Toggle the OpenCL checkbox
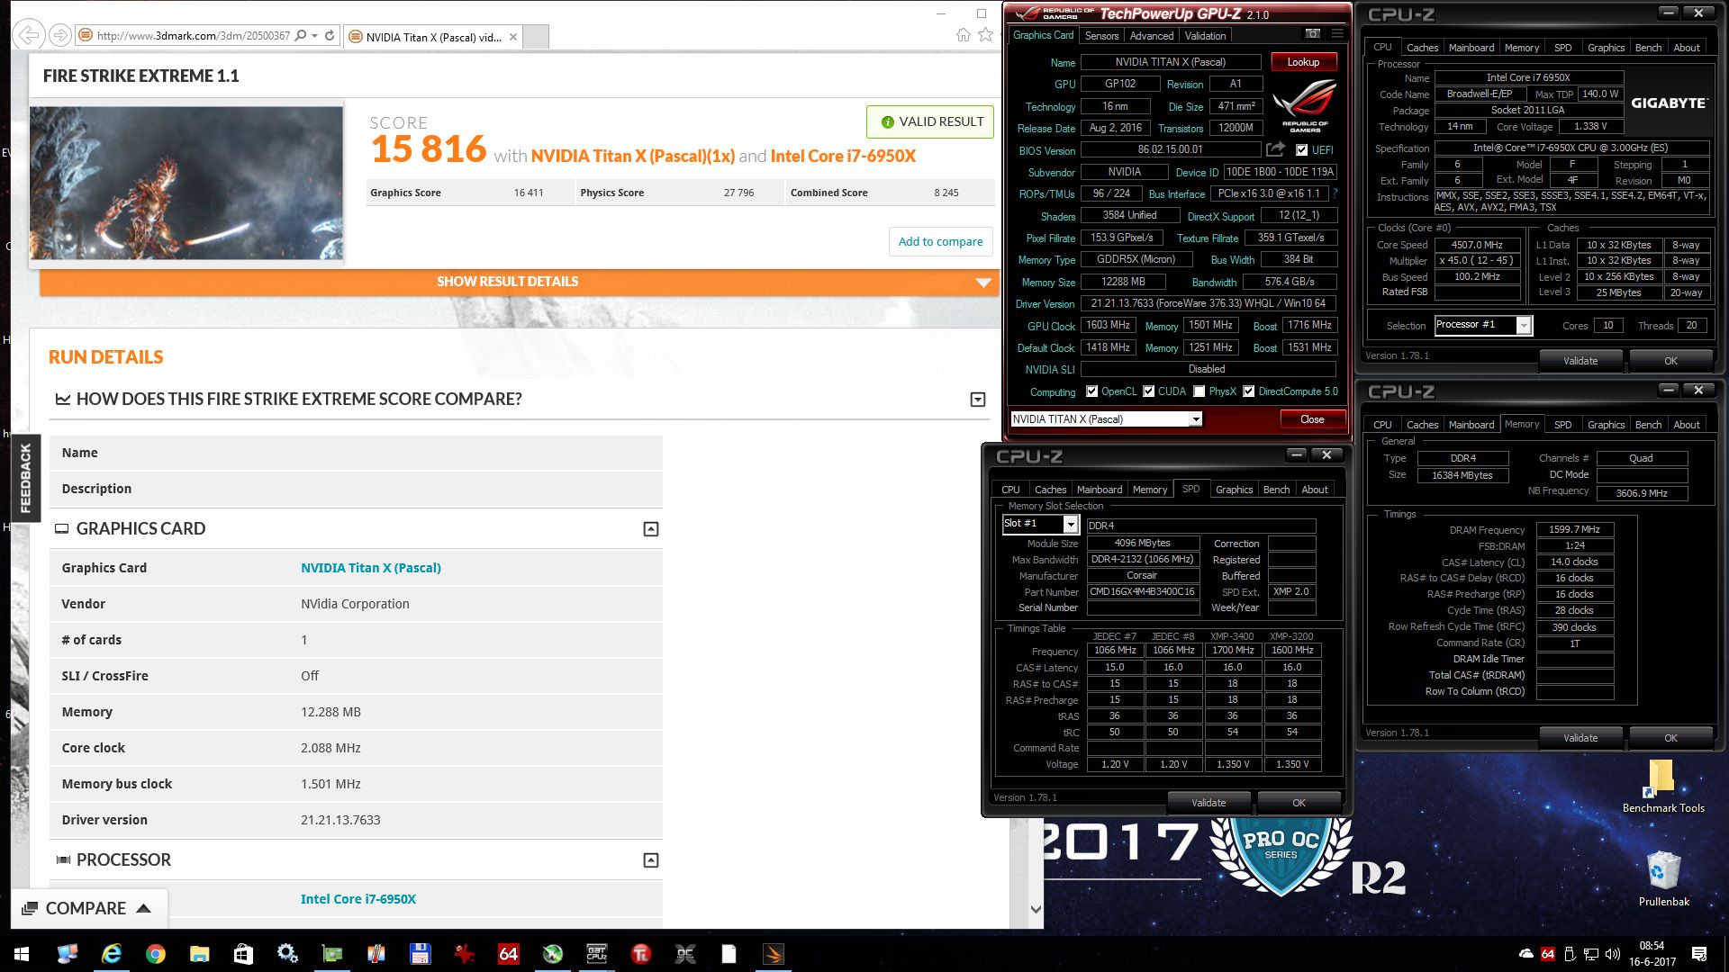The height and width of the screenshot is (972, 1729). coord(1091,391)
